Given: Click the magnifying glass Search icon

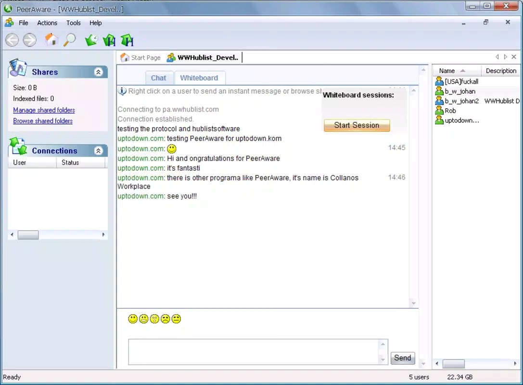Looking at the screenshot, I should pyautogui.click(x=70, y=40).
